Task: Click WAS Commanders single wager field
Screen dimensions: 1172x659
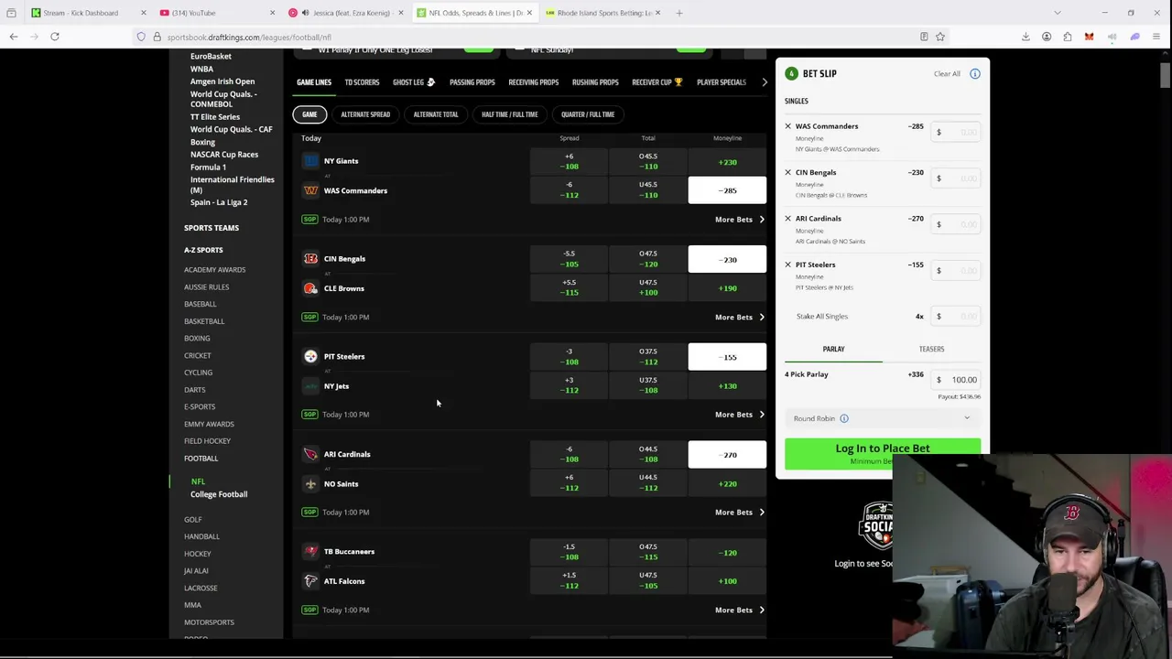Action: [957, 133]
